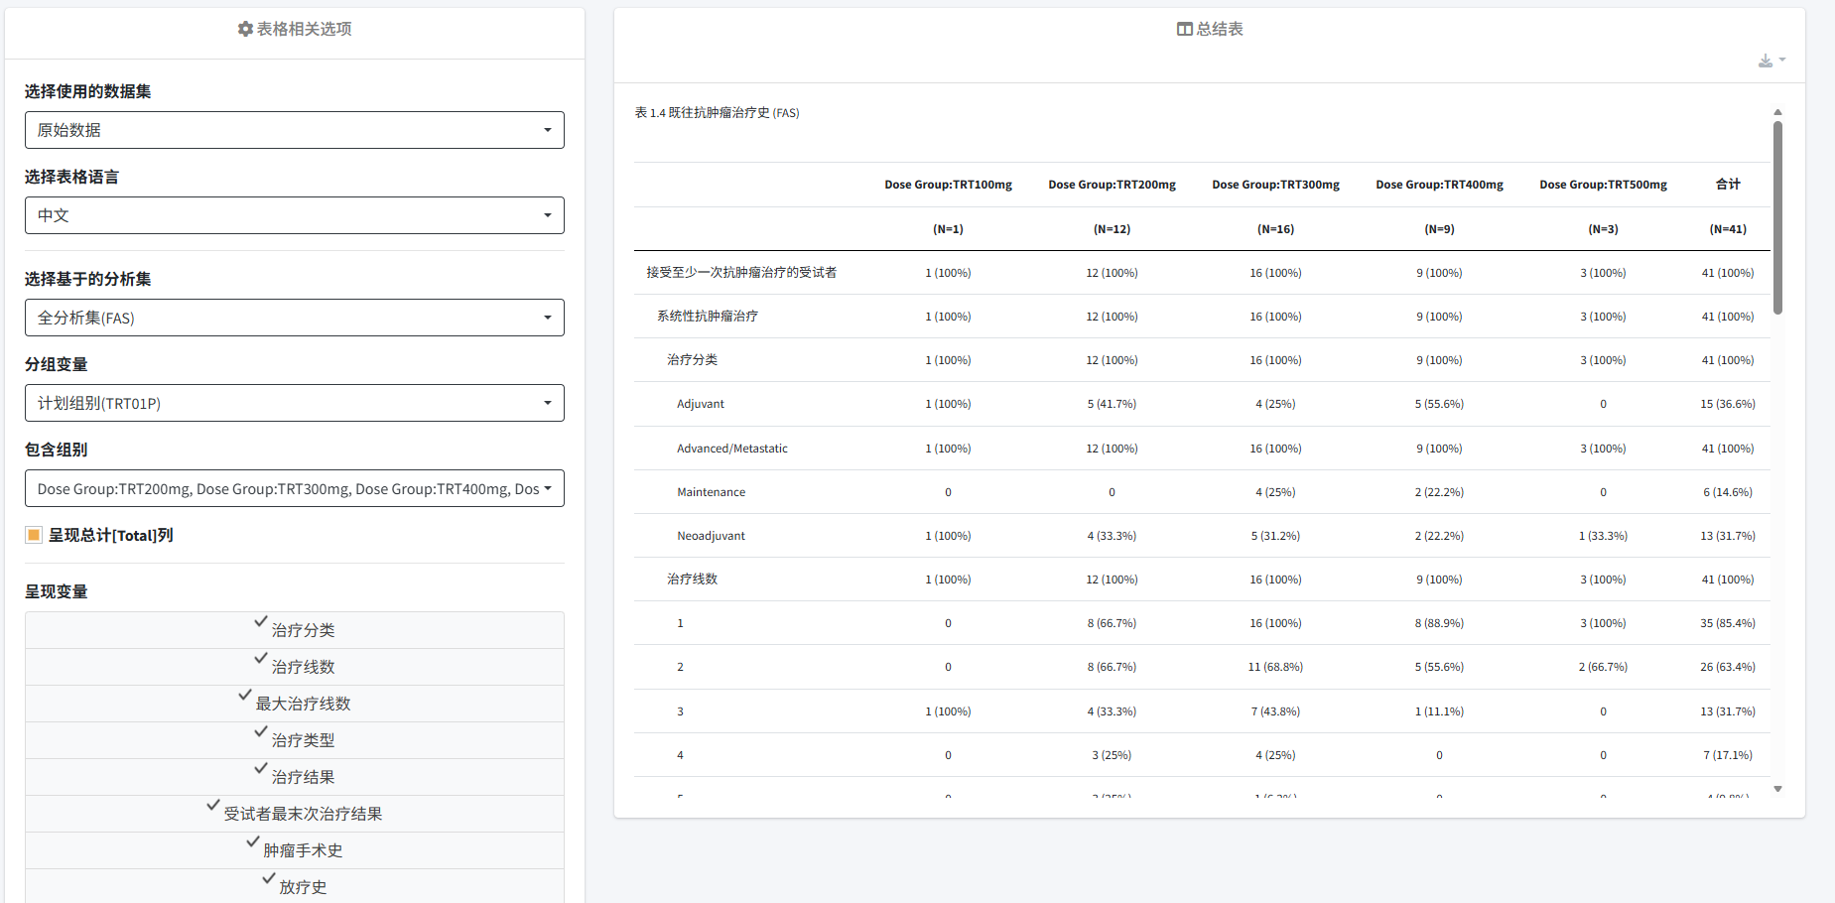
Task: Toggle the 呈现总计[Total]列 checkbox
Action: 34,535
